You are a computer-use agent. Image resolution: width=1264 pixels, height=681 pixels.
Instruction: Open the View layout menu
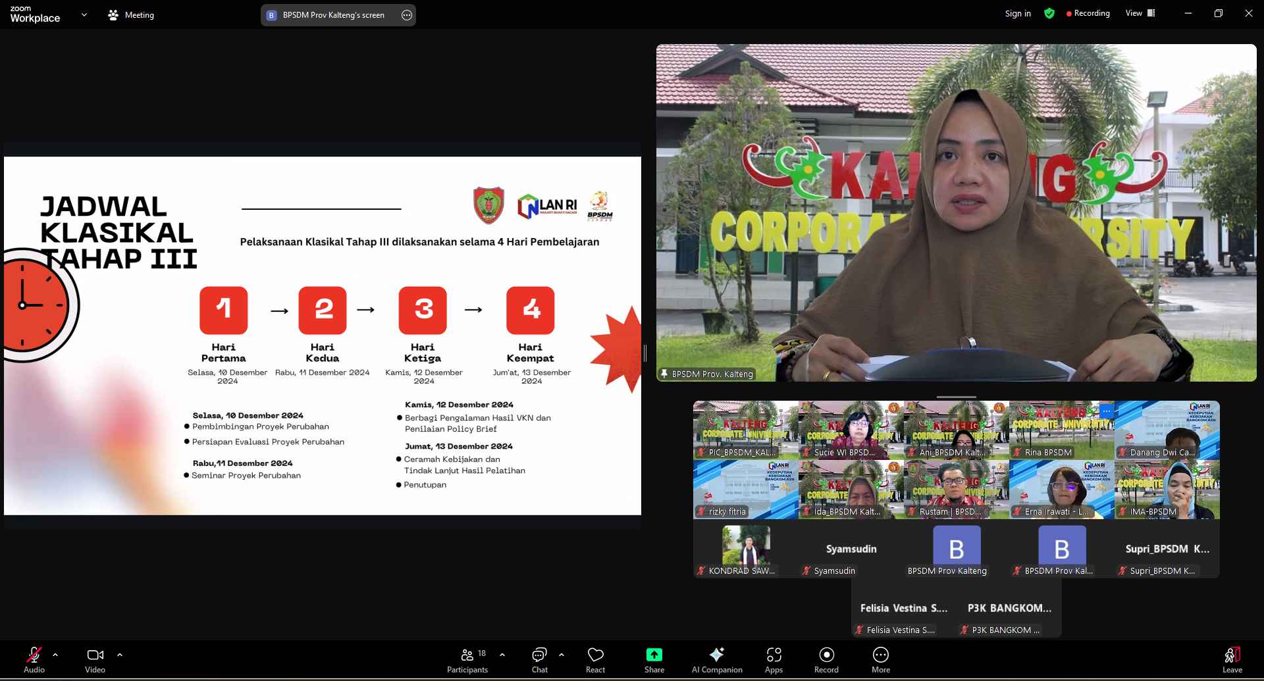point(1140,13)
